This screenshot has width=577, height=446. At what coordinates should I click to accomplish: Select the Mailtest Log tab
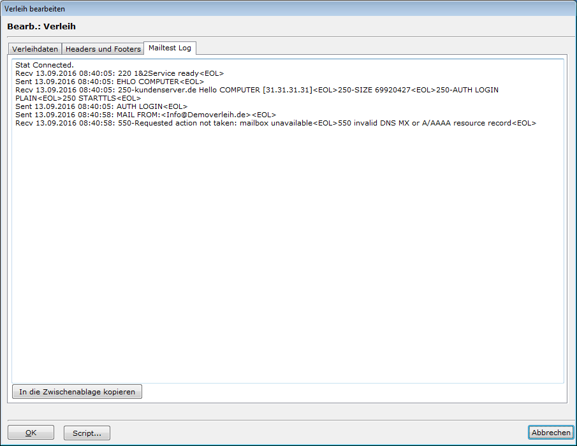tap(170, 48)
